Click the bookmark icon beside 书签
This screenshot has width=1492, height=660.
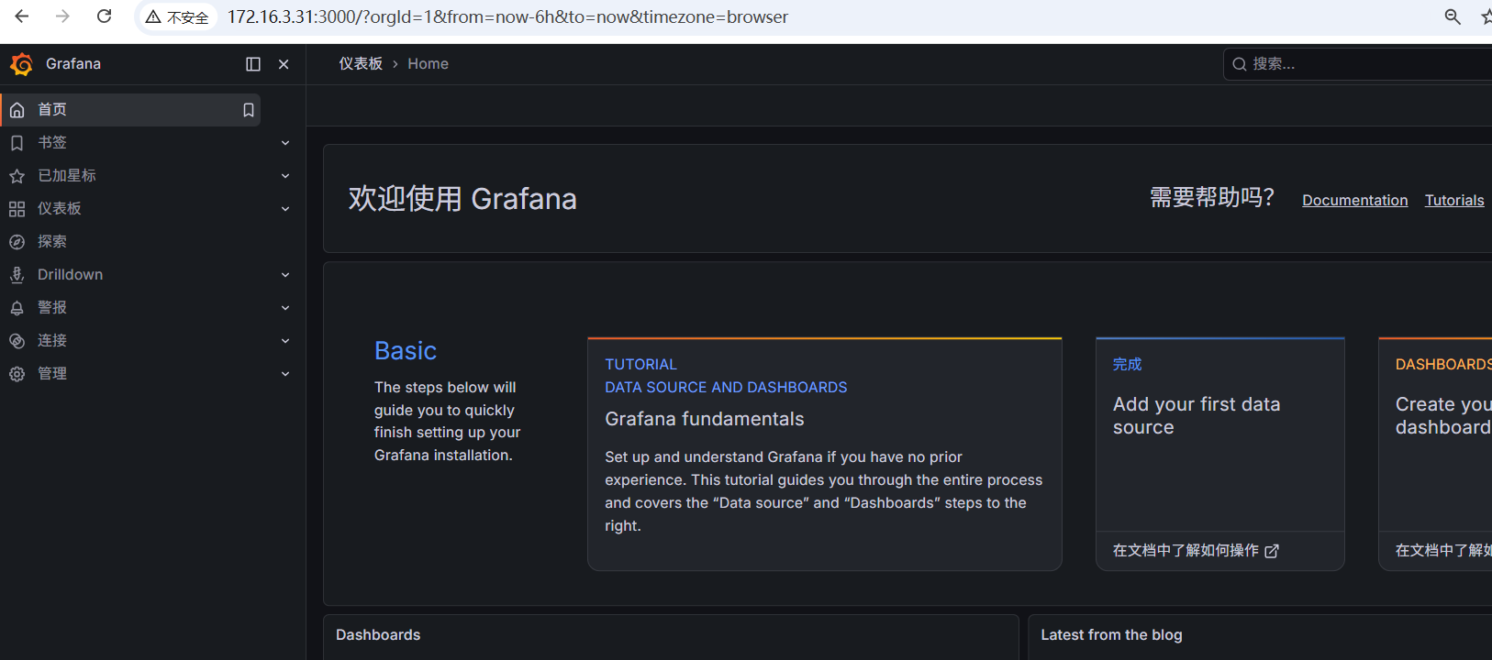[17, 143]
